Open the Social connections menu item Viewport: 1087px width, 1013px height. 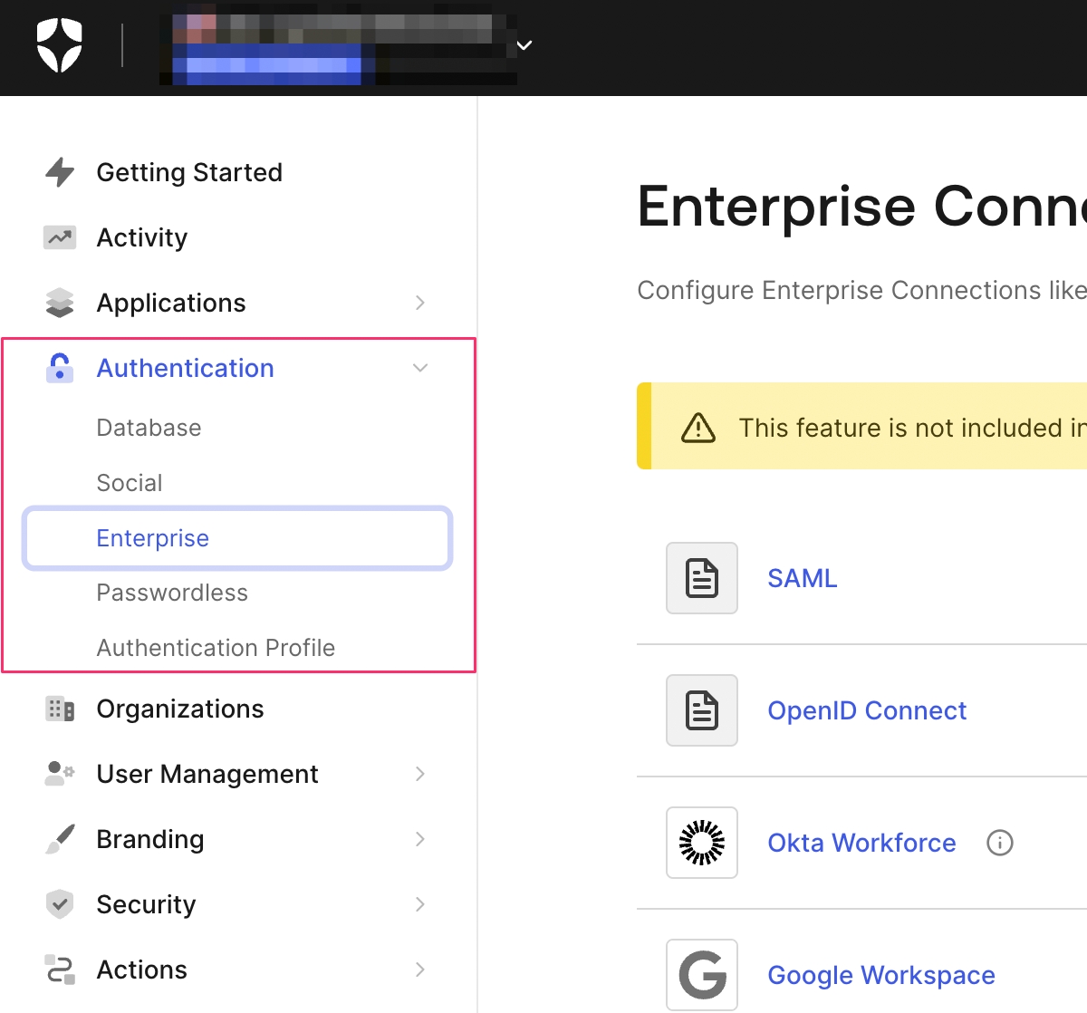tap(130, 483)
